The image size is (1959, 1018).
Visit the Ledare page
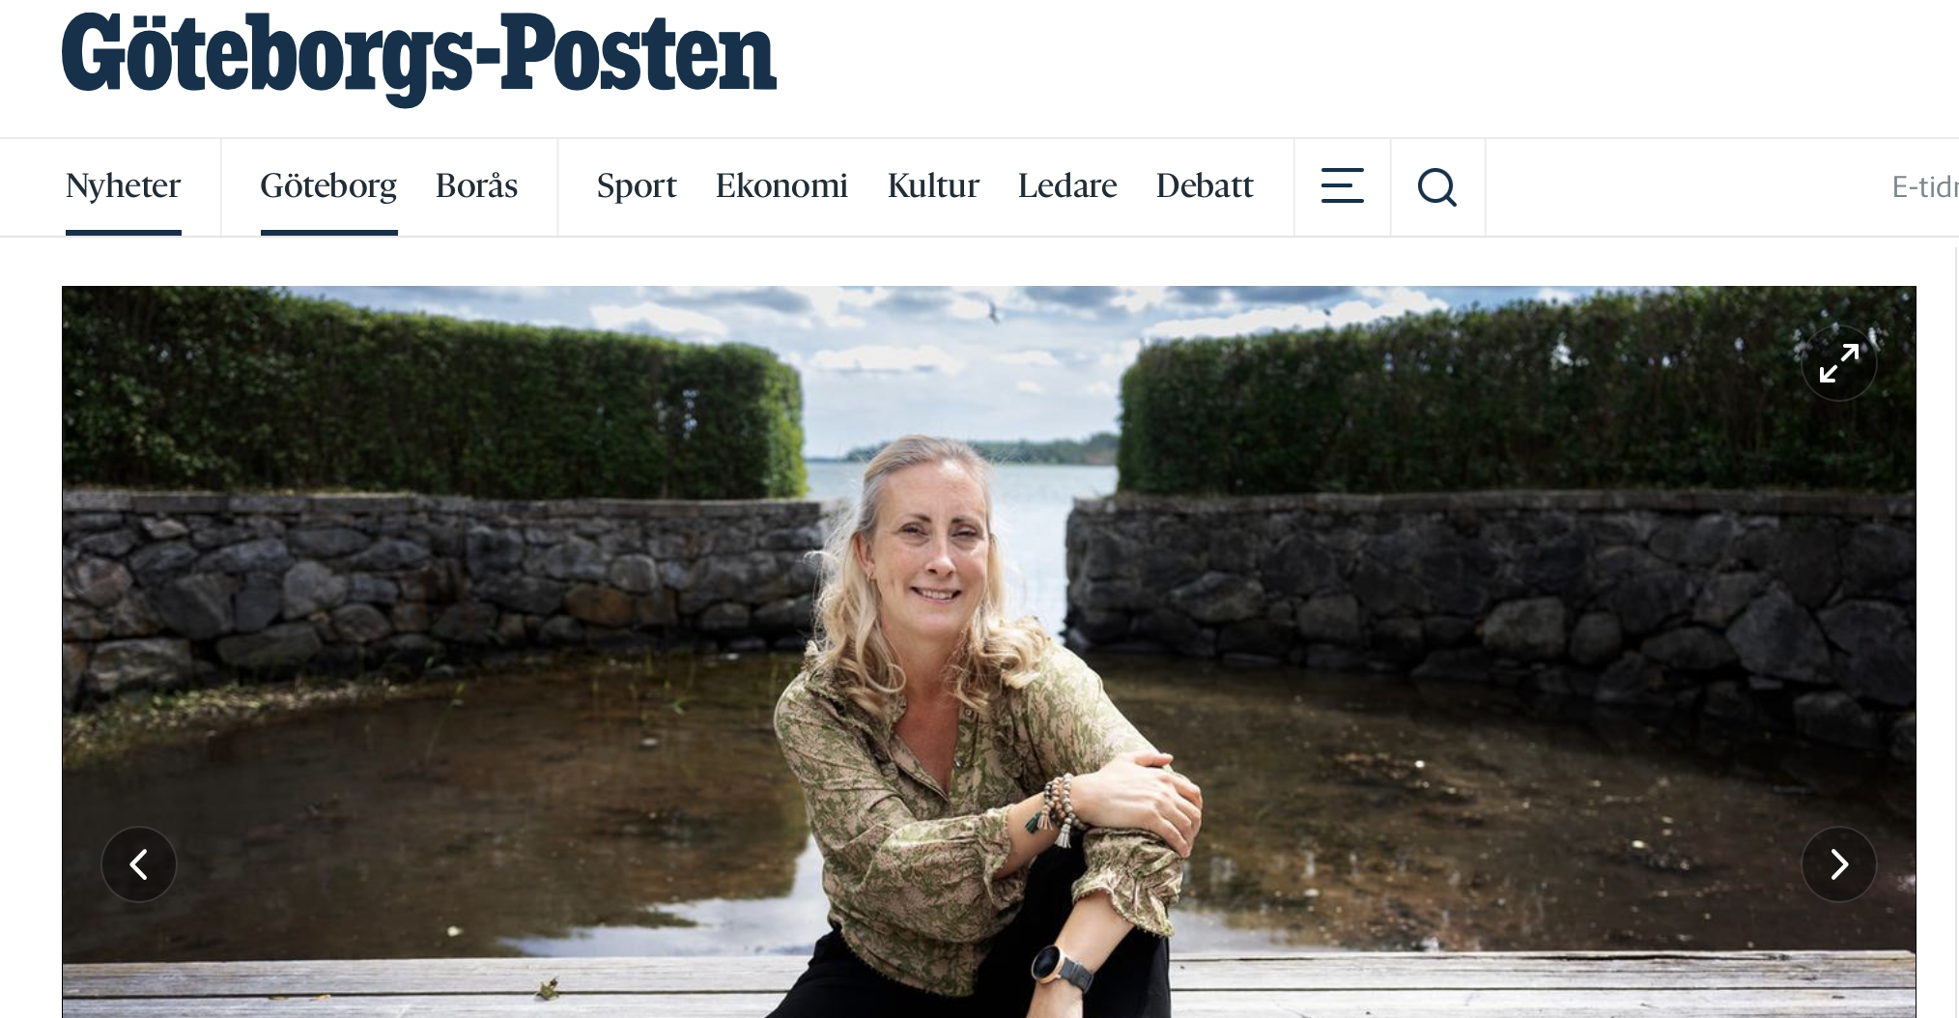tap(1067, 185)
